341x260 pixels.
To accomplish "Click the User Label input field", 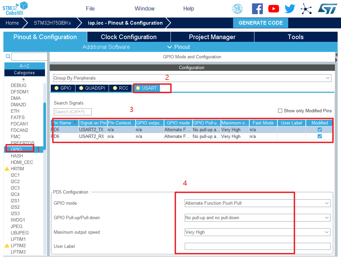I will point(257,246).
